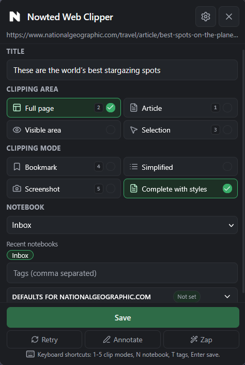The image size is (245, 365).
Task: Click the "NOTEBOOK" heading
Action: (25, 207)
